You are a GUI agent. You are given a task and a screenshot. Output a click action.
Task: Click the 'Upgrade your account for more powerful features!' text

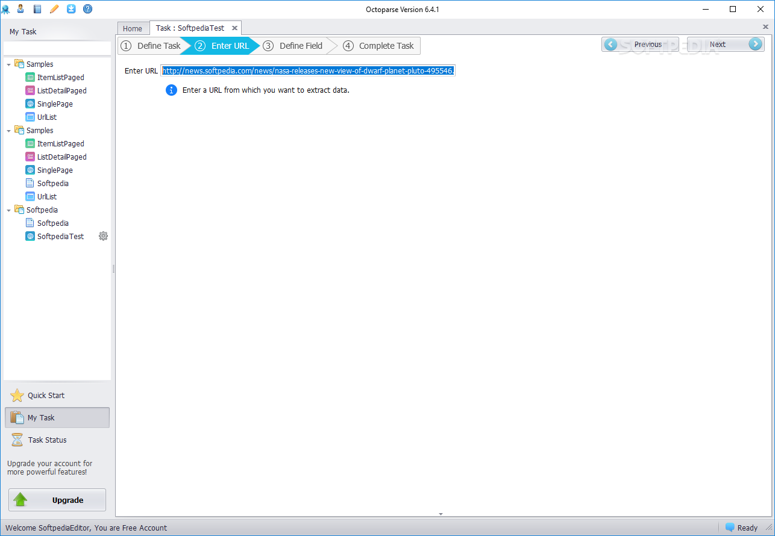[x=50, y=468]
